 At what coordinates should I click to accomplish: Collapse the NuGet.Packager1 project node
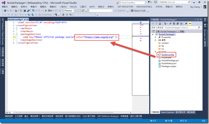153,34
